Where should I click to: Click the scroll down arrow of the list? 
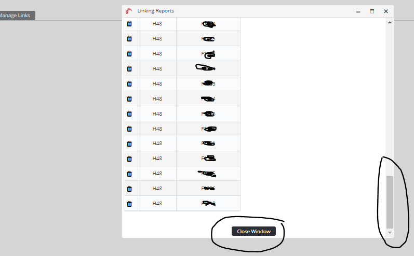click(x=390, y=233)
